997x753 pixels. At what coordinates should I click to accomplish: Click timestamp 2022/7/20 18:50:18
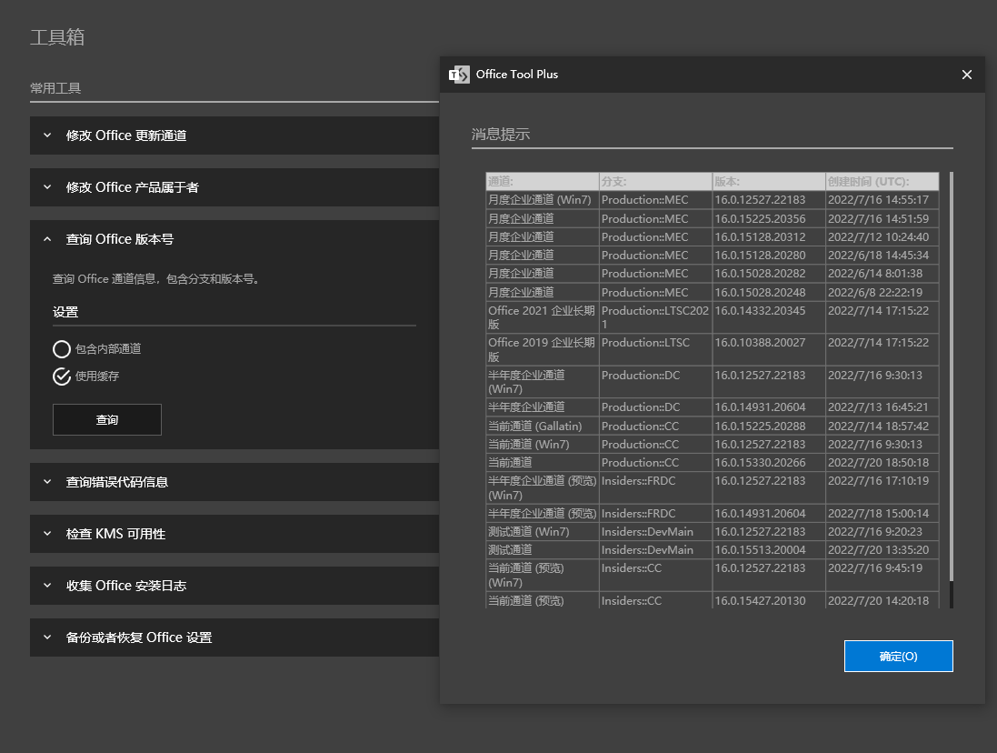pos(882,463)
